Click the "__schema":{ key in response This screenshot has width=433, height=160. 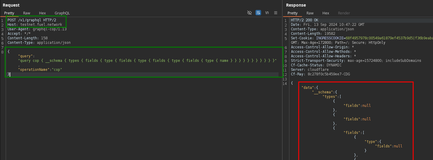[325, 92]
